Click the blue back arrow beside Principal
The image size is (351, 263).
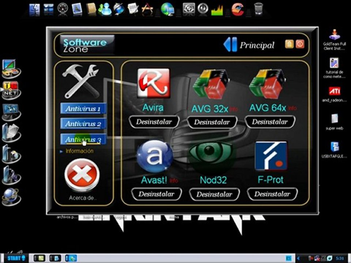coord(230,45)
